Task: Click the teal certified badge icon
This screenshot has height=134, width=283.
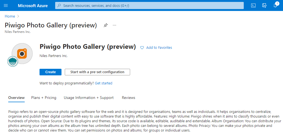Action: [x=13, y=61]
